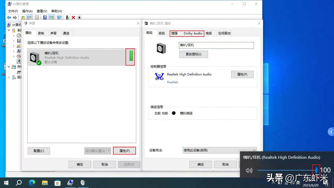334x188 pixels.
Task: Select Device Manager in the console tree
Action: pyautogui.click(x=18, y=61)
